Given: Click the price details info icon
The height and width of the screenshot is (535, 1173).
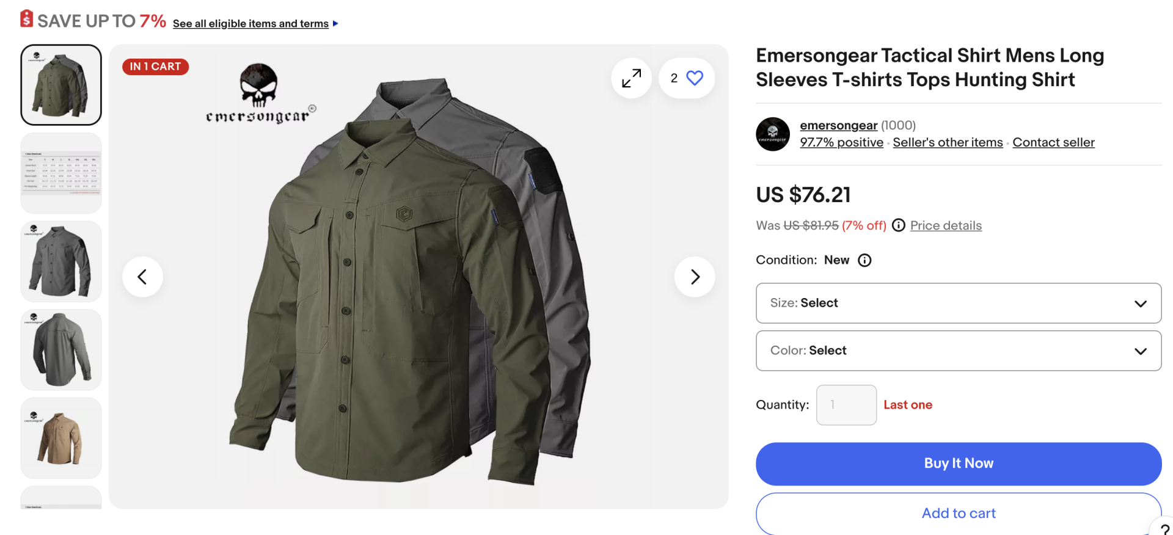Looking at the screenshot, I should 899,225.
